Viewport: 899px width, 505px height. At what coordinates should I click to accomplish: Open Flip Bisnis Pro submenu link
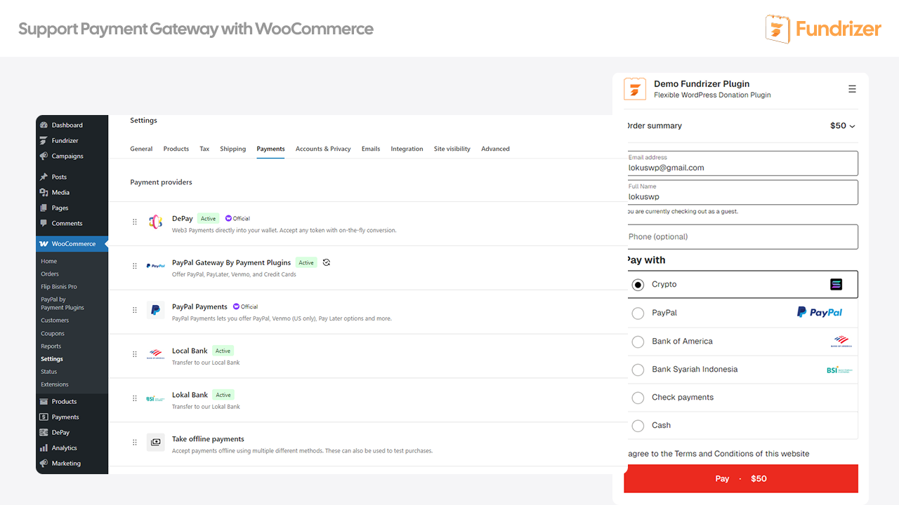(59, 286)
